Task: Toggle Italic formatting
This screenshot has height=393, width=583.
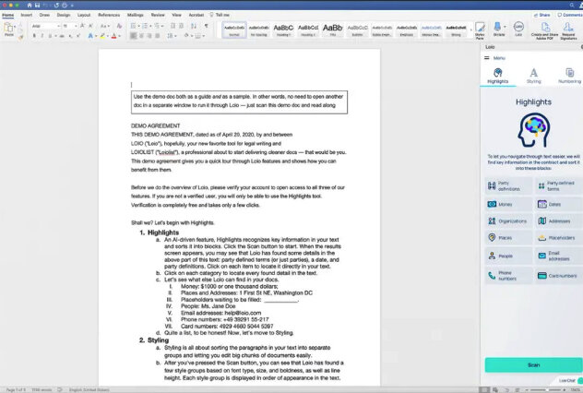Action: (x=42, y=36)
